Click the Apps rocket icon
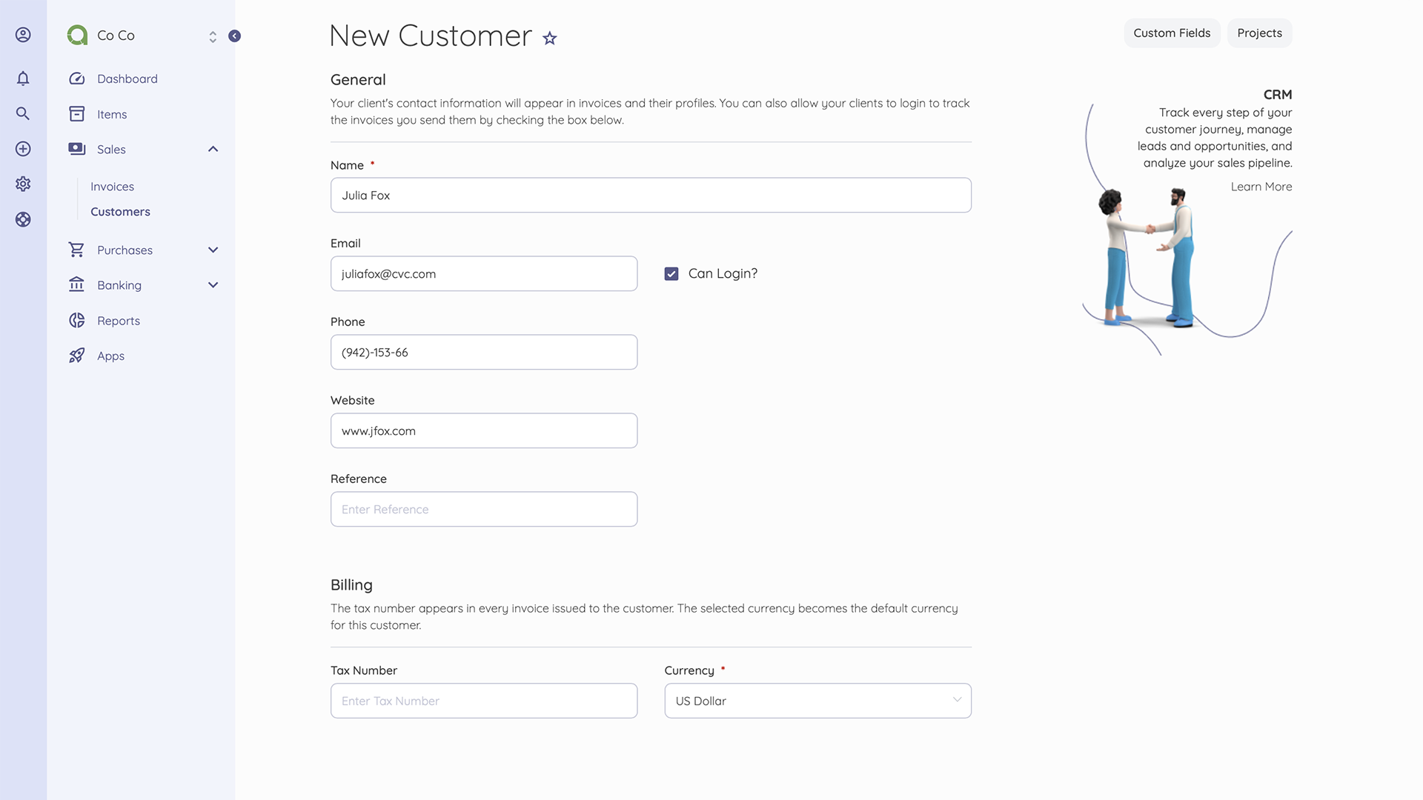The height and width of the screenshot is (800, 1423). click(77, 356)
